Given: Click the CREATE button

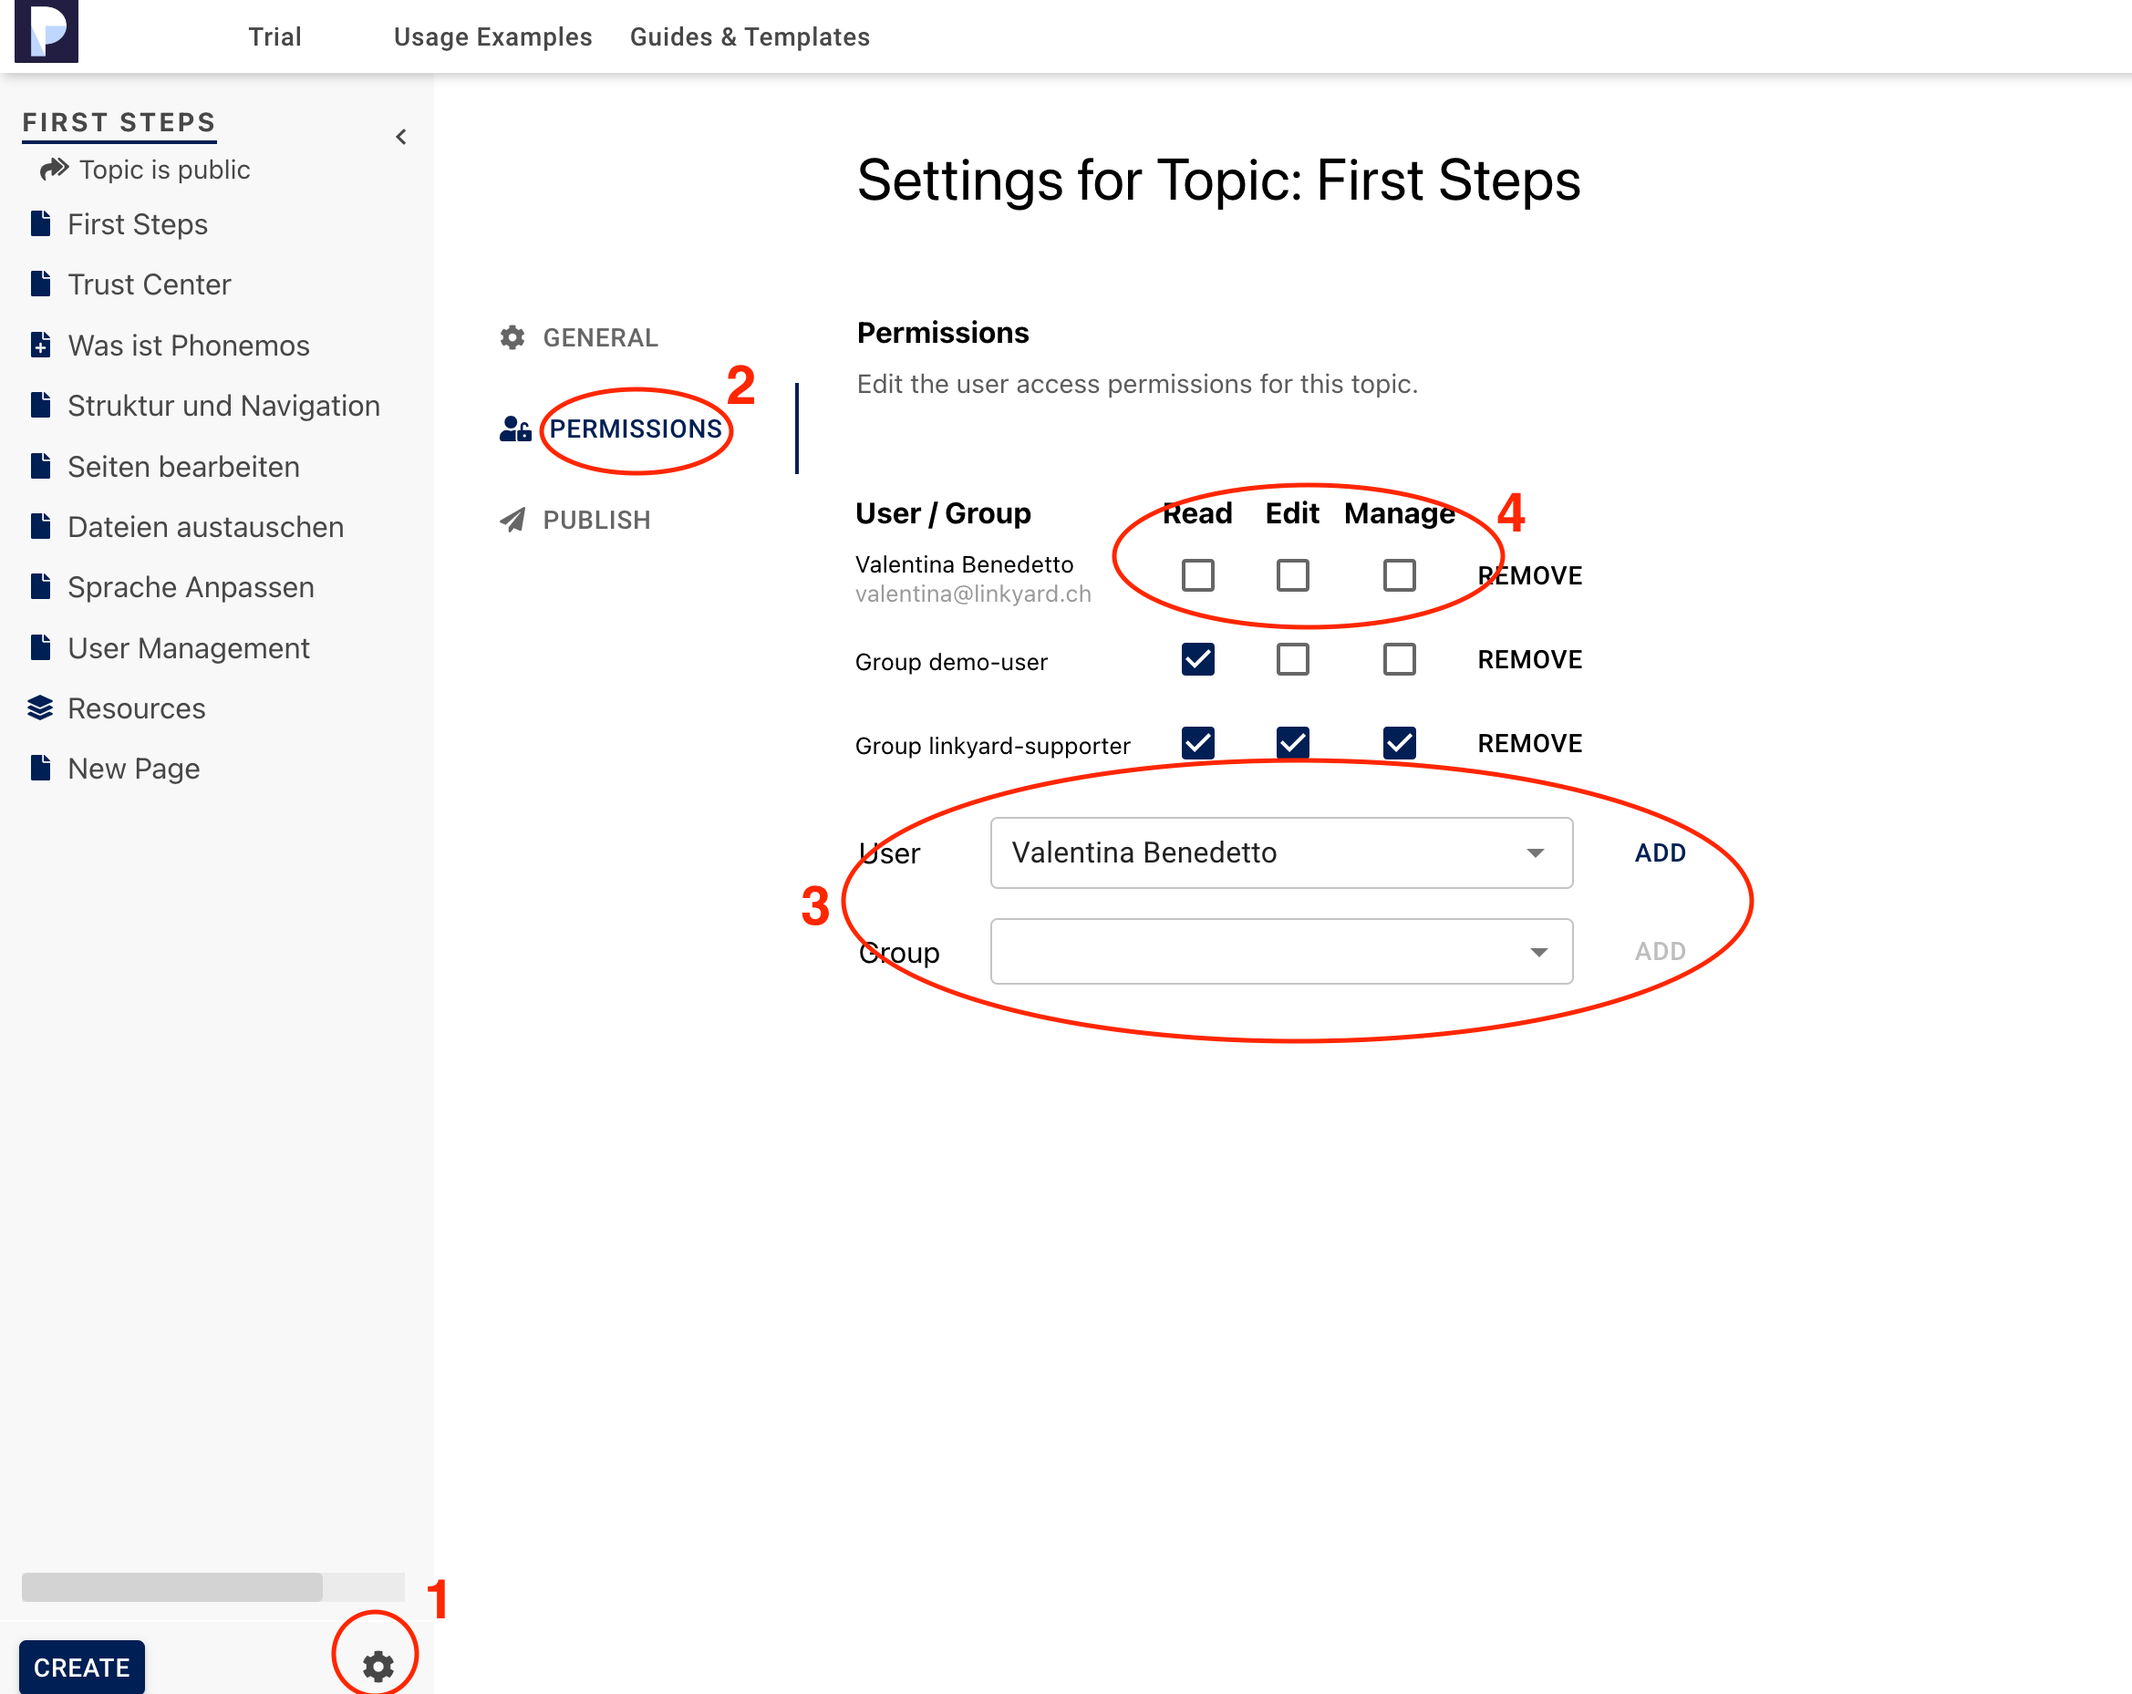Looking at the screenshot, I should click(x=82, y=1668).
